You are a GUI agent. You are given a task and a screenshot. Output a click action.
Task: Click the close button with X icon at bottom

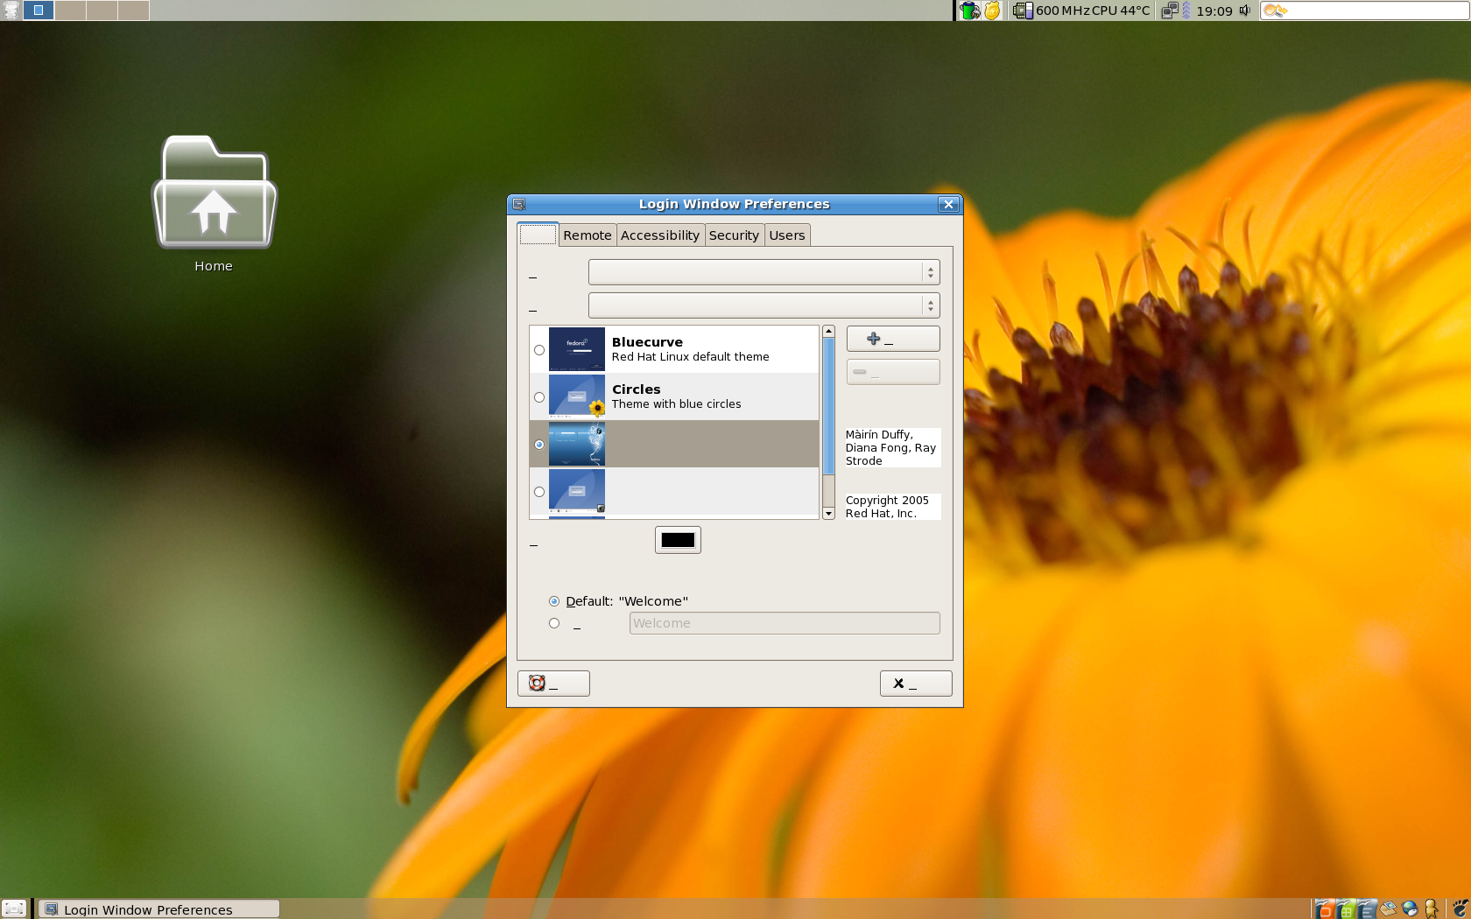[915, 684]
